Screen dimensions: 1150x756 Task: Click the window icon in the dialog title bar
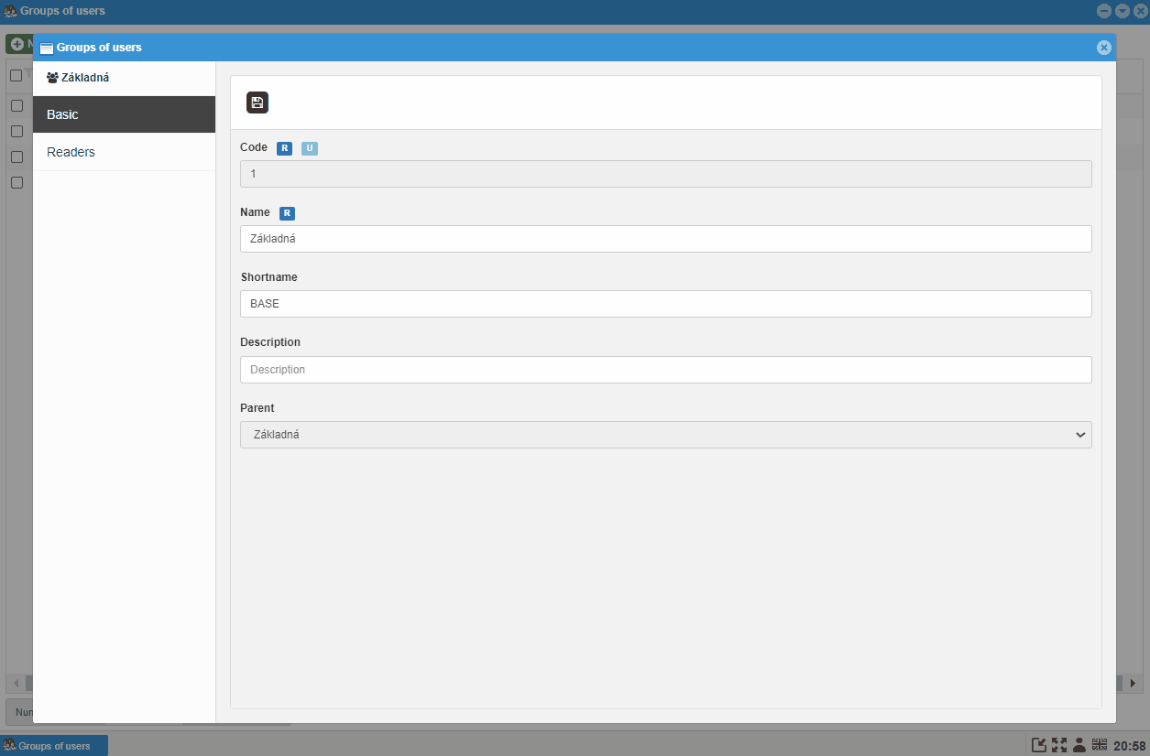pos(47,48)
